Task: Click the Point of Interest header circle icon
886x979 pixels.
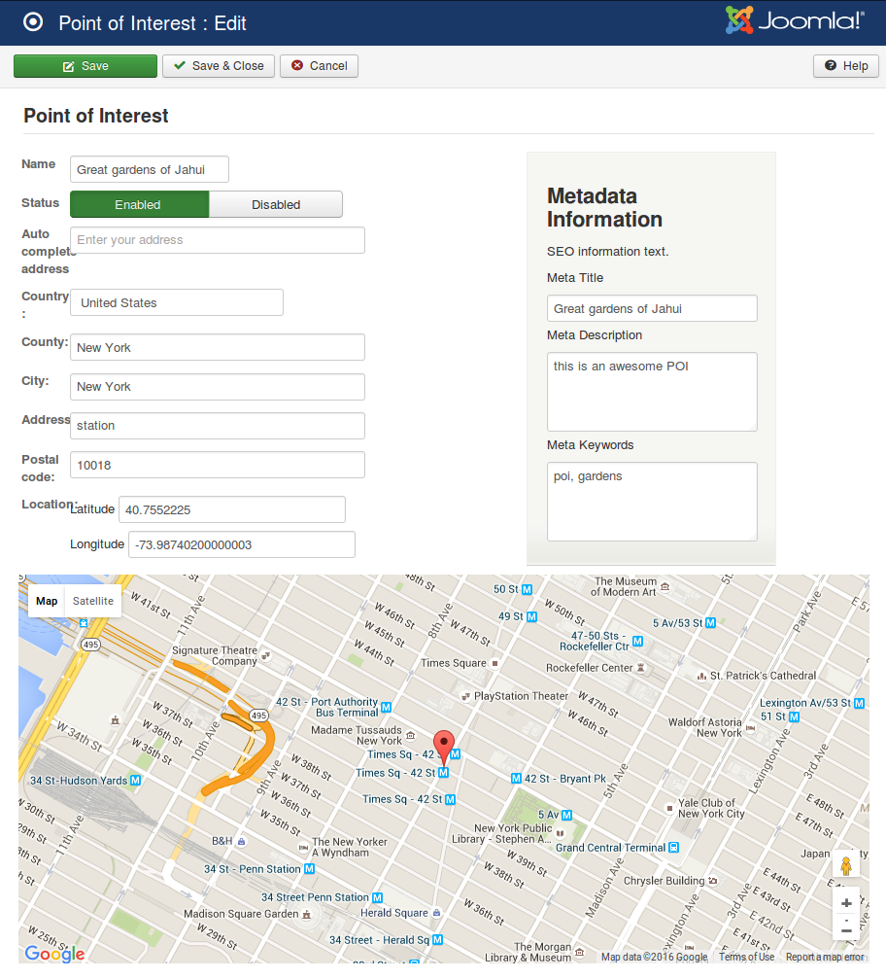Action: click(33, 22)
